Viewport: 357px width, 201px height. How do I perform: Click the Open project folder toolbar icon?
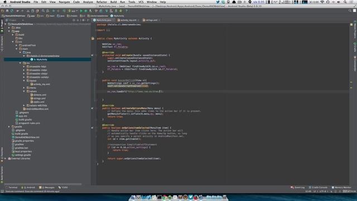pos(2,11)
